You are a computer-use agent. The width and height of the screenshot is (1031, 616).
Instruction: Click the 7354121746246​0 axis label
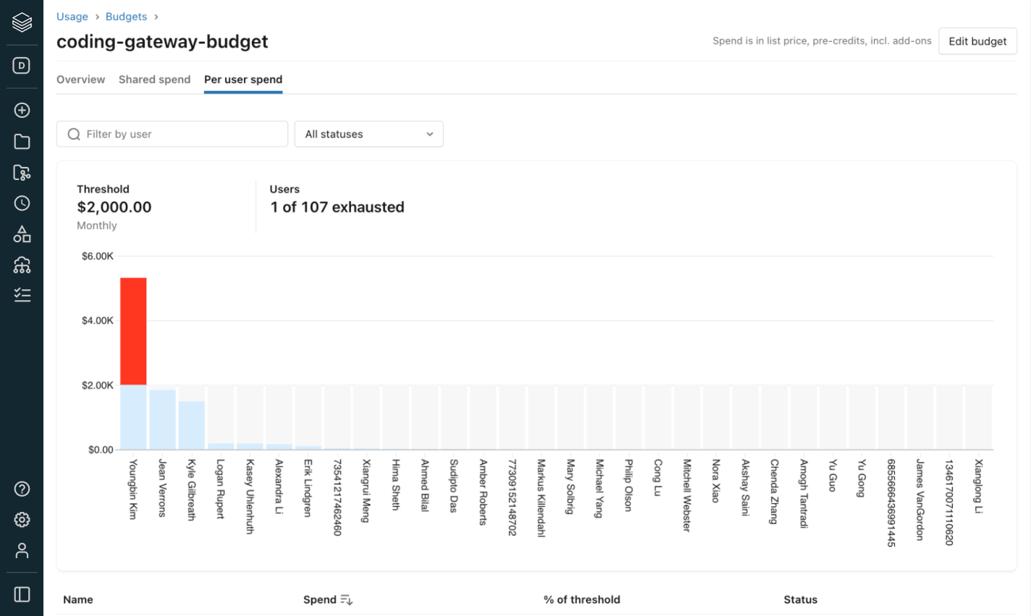(337, 497)
